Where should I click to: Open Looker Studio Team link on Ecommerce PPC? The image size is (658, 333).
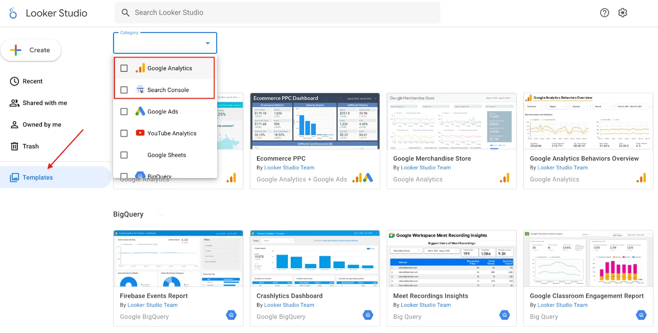click(x=289, y=168)
